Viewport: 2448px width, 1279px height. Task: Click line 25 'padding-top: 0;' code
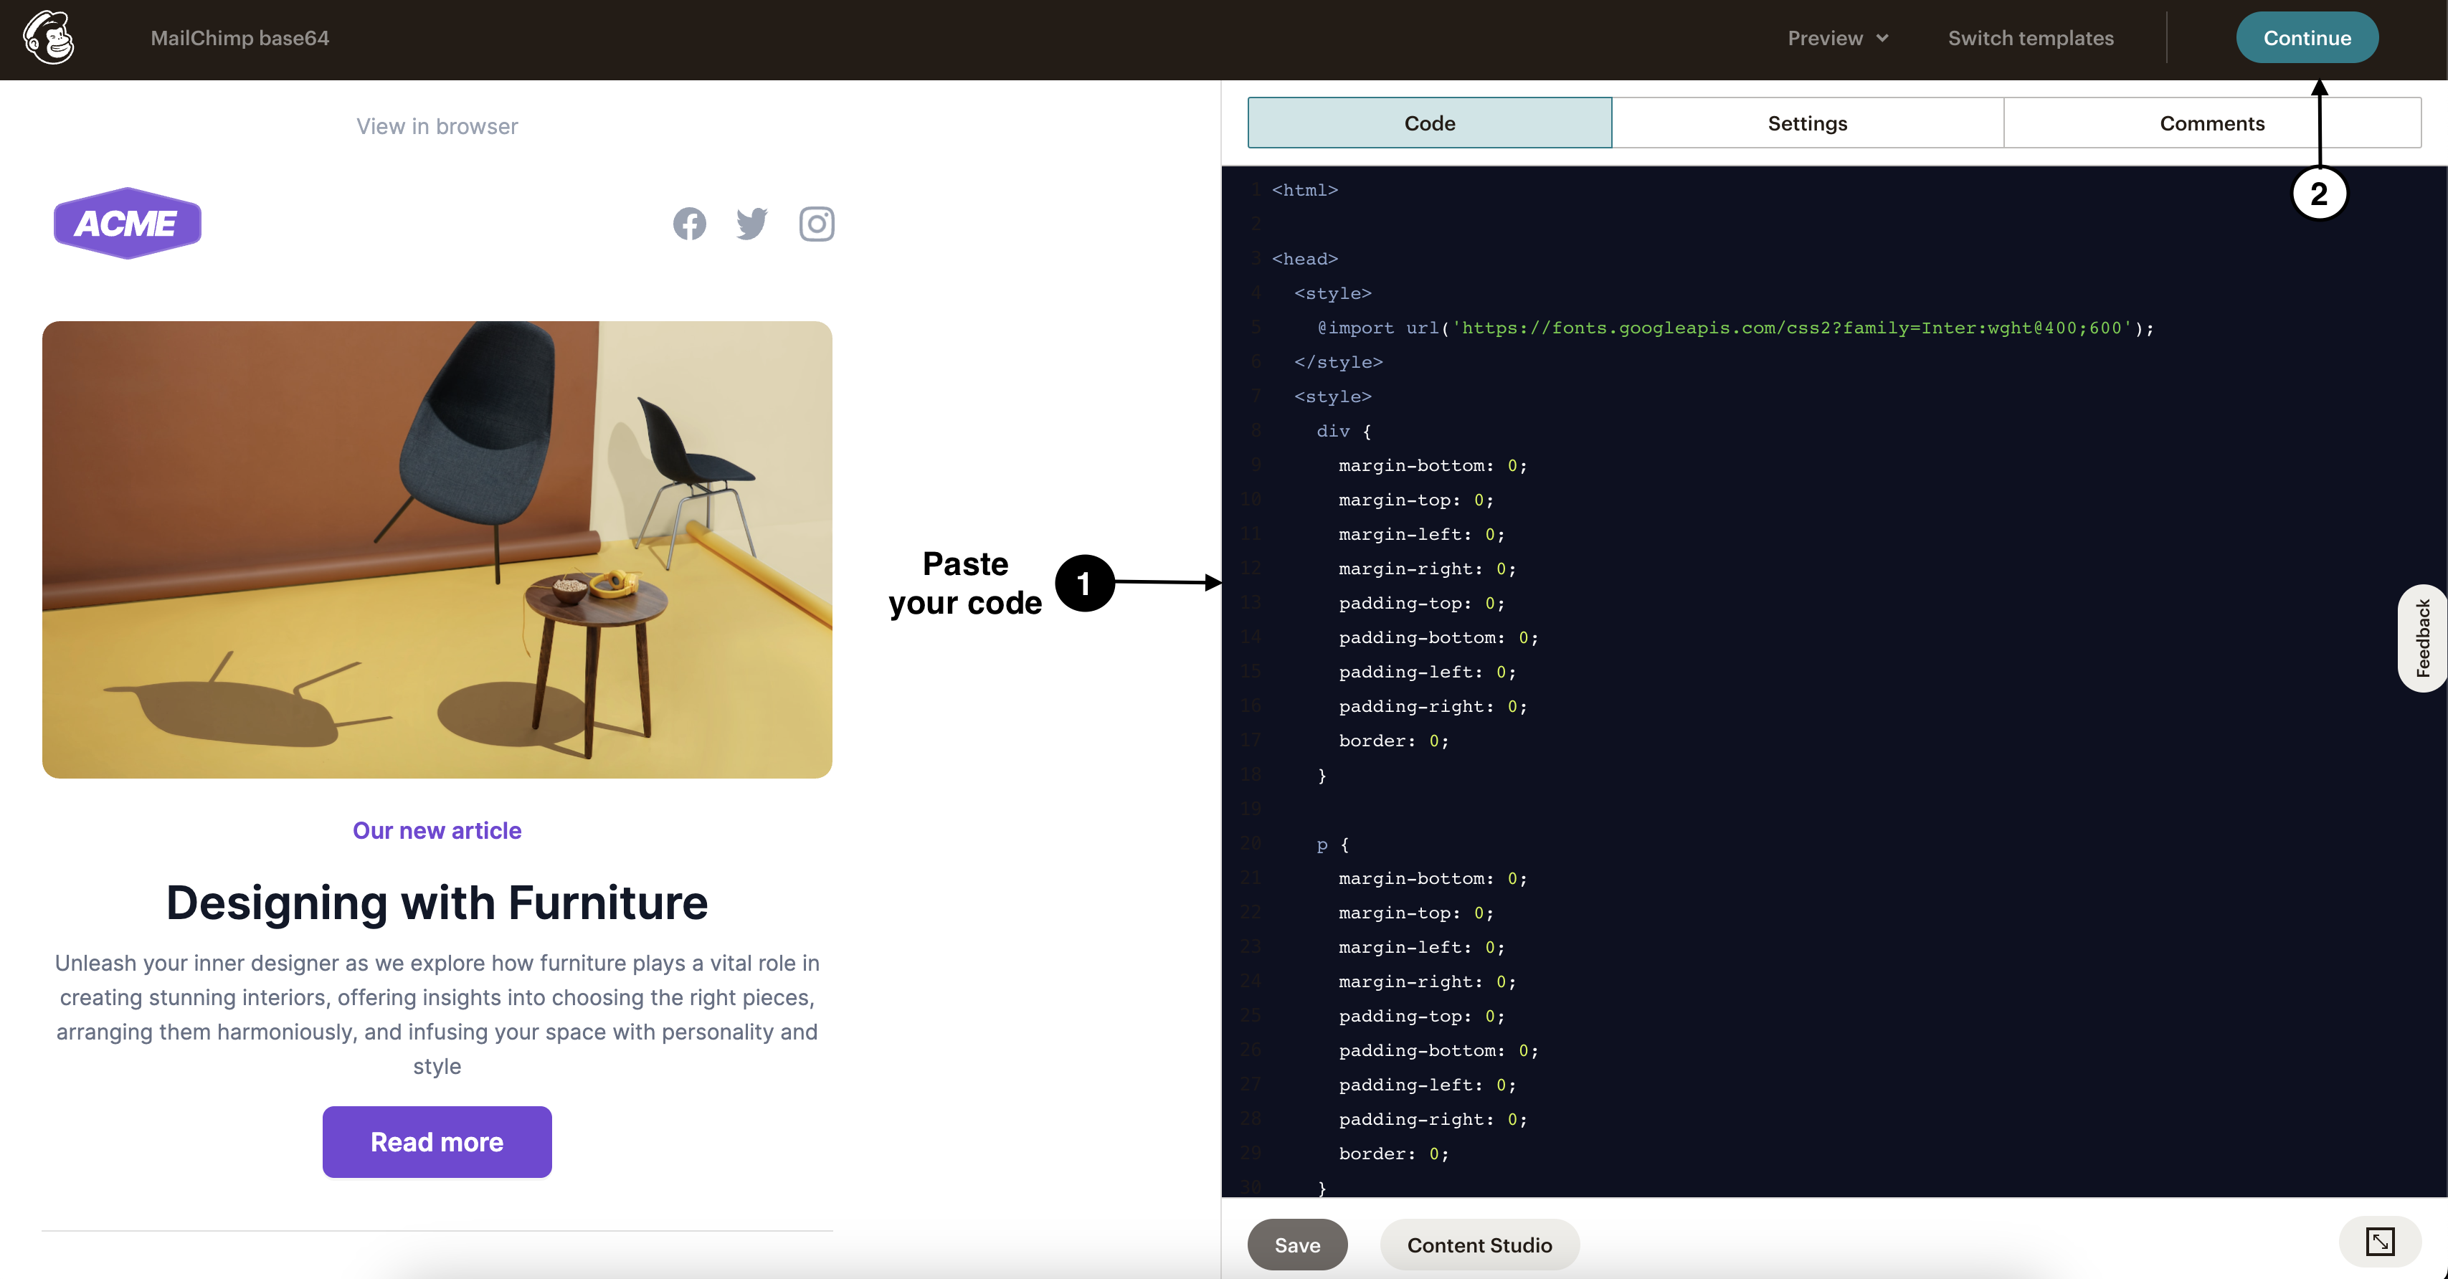coord(1420,1016)
